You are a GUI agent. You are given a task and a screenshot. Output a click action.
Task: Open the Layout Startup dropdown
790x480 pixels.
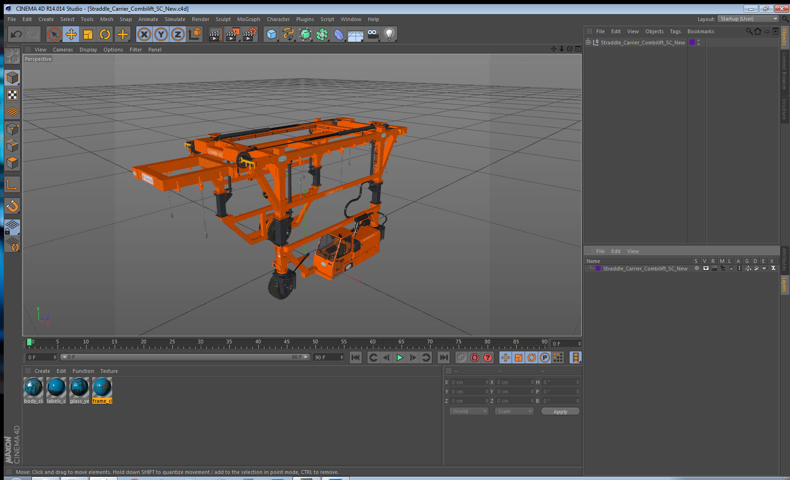click(x=748, y=19)
